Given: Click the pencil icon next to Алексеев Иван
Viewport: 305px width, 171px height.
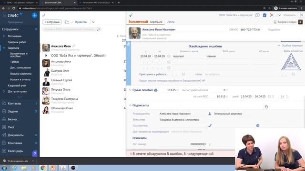Looking at the screenshot, I should (x=74, y=46).
